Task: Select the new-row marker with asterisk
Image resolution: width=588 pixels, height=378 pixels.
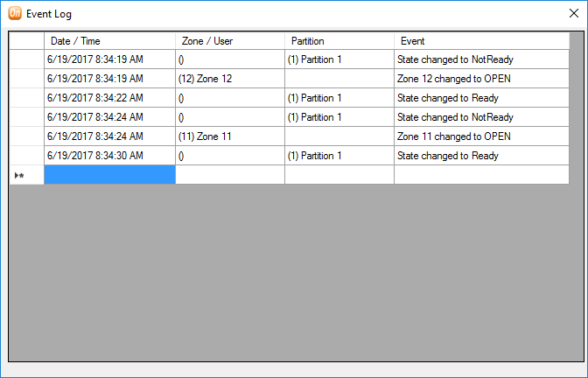Action: click(x=26, y=175)
